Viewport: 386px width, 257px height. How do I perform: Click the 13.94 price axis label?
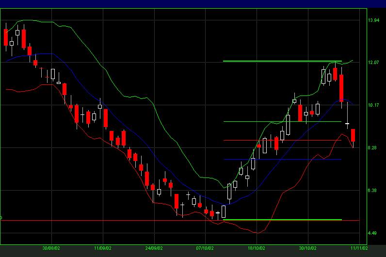374,20
